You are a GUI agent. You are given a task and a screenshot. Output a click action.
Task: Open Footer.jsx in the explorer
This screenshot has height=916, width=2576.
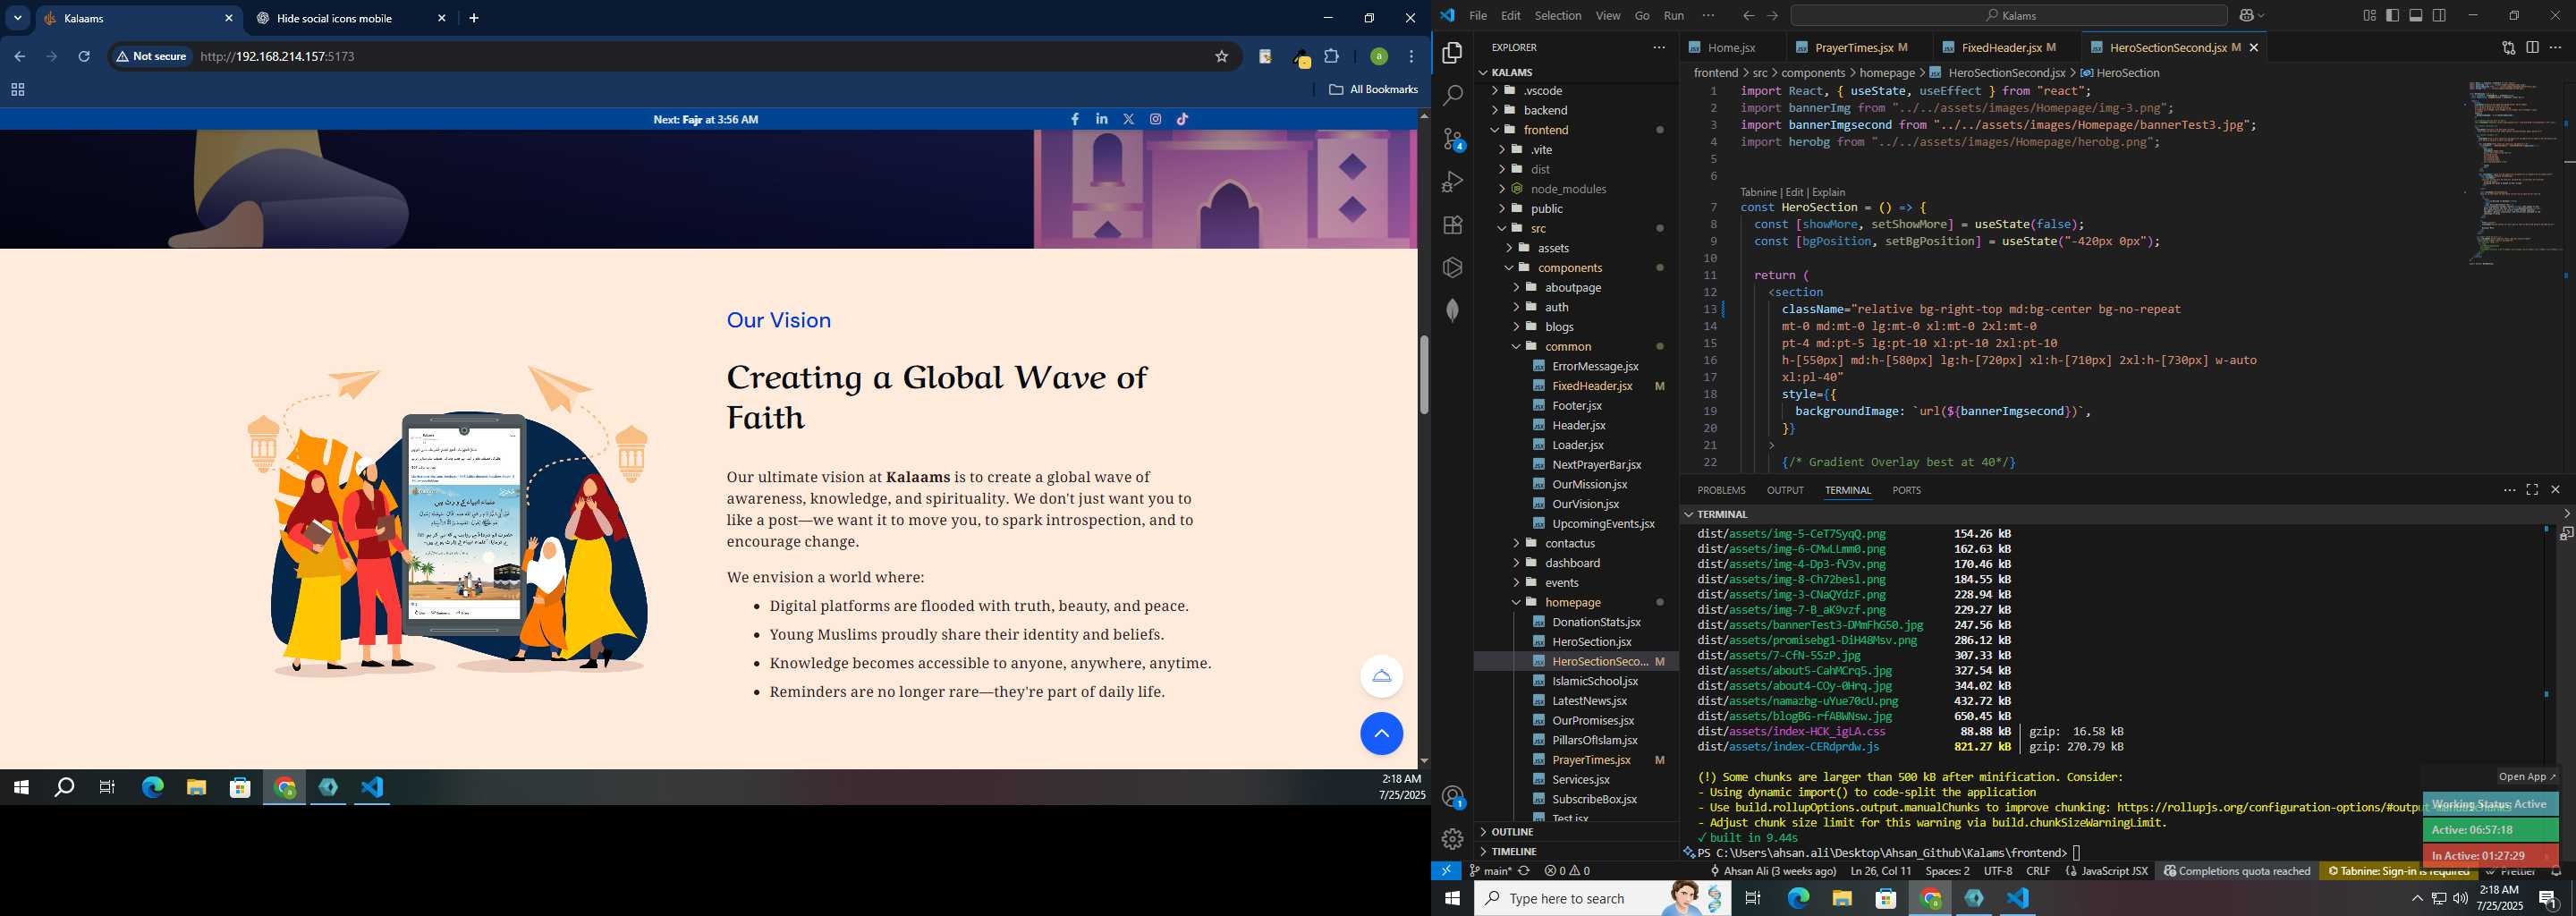(1576, 406)
